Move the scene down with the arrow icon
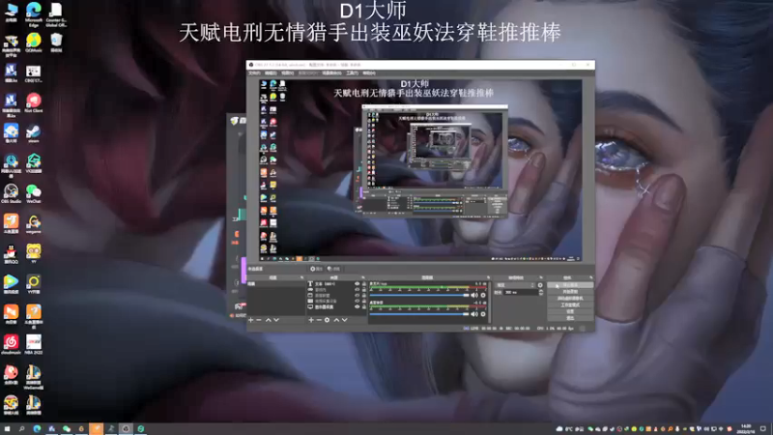Screen dimensions: 773x435 276,320
